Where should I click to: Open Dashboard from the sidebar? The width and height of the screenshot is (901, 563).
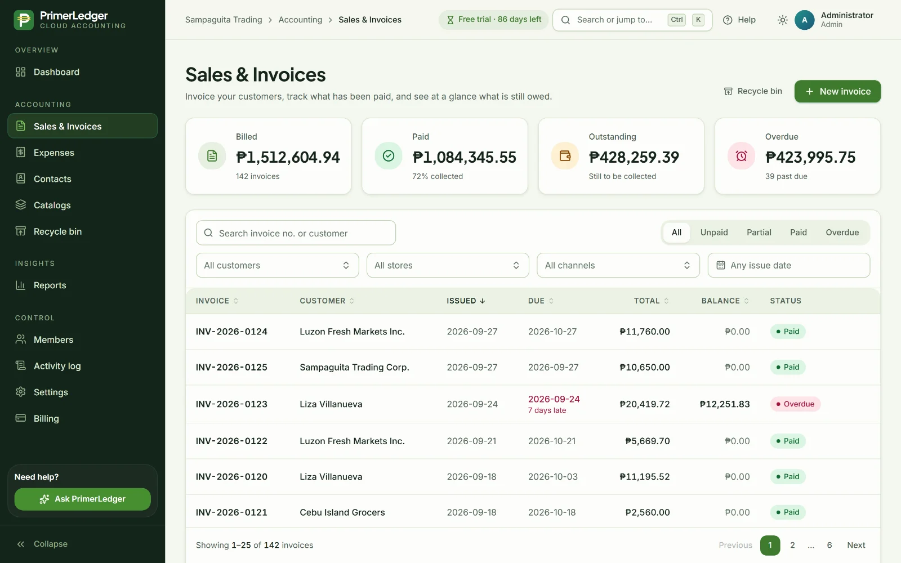click(82, 72)
